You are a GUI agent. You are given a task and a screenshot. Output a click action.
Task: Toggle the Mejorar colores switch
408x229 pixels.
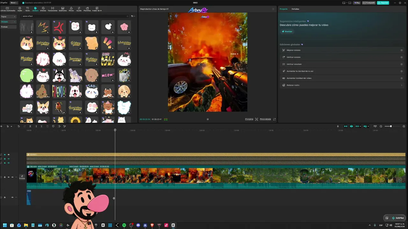(x=402, y=50)
